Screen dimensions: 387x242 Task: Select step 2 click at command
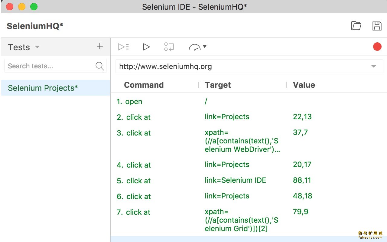tap(134, 117)
